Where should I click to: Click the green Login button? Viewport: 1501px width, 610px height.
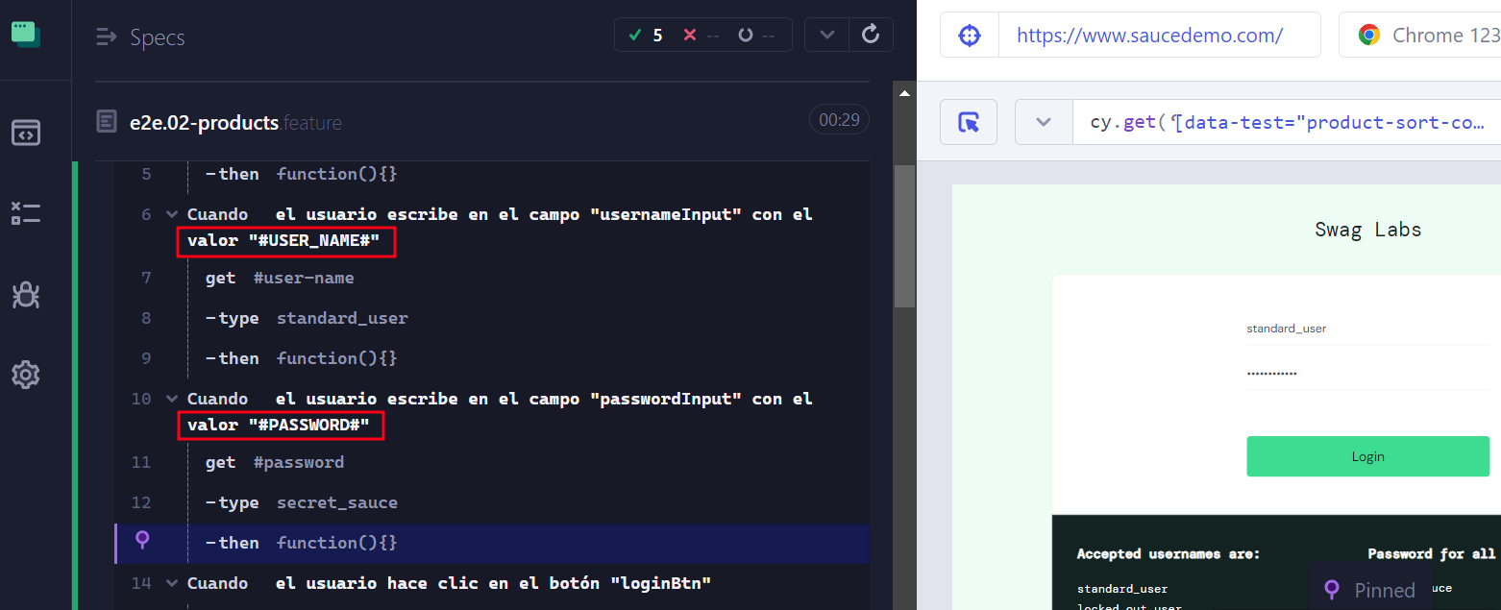coord(1367,456)
